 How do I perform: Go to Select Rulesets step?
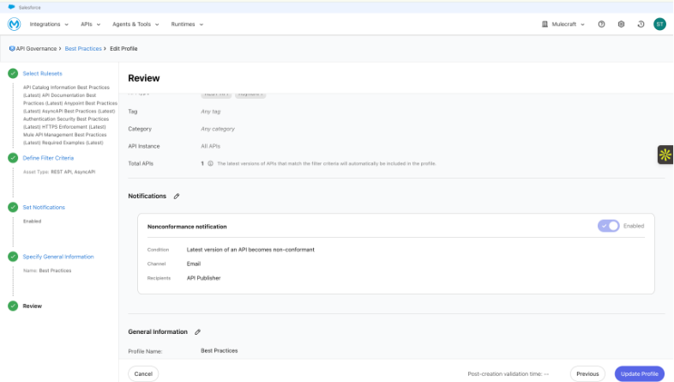coord(42,74)
